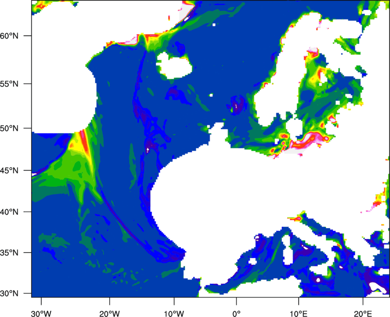This screenshot has height=317, width=390.
Task: Click the 30°N latitude label
Action: [x=9, y=294]
